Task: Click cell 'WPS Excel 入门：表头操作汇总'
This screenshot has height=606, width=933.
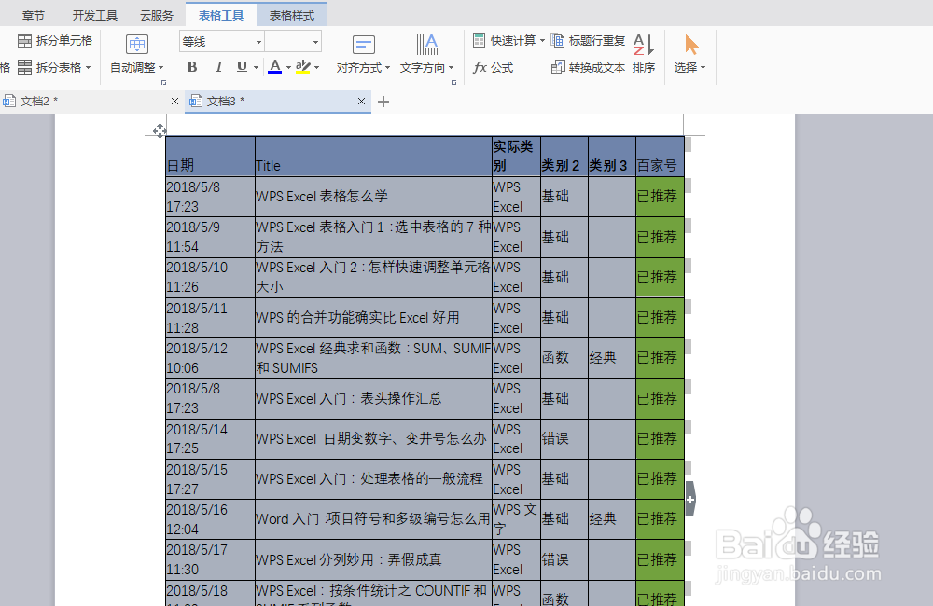Action: click(x=374, y=398)
